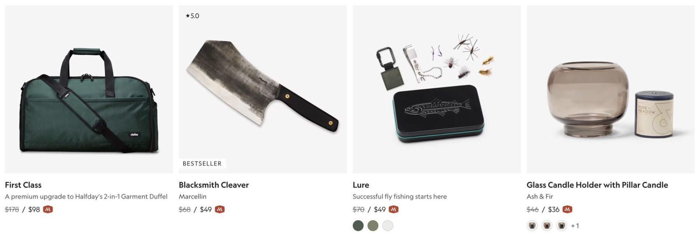Choose the first candle holder variant swatch
This screenshot has height=234, width=700.
coord(532,226)
